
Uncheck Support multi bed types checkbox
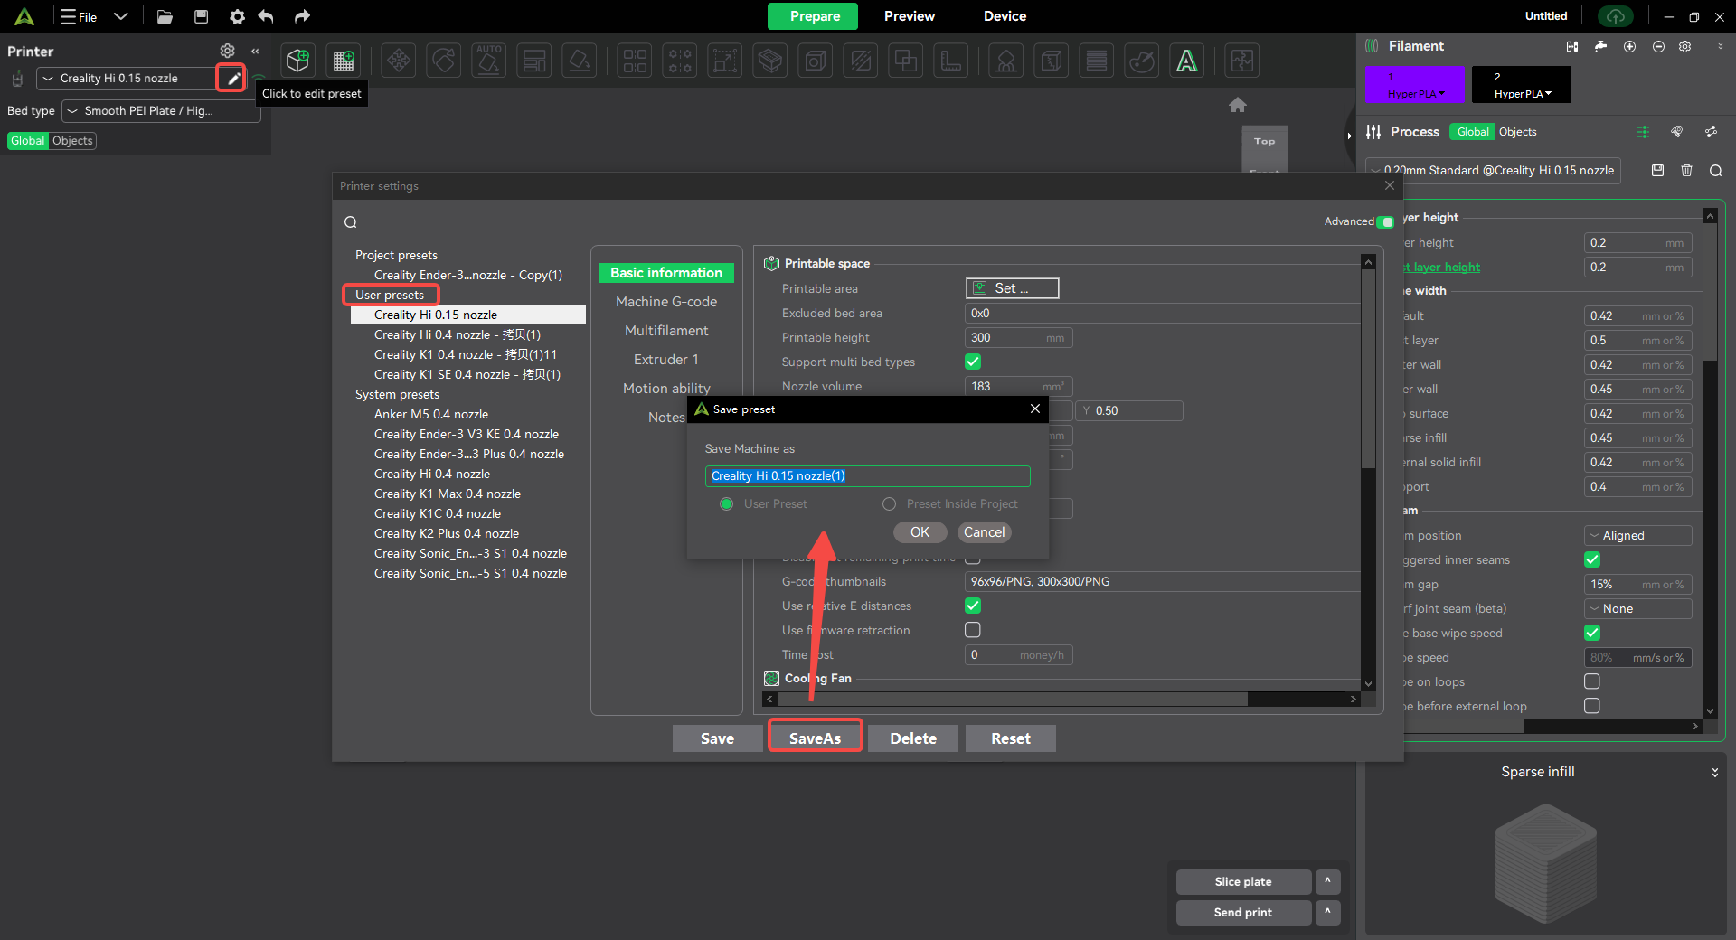(973, 362)
